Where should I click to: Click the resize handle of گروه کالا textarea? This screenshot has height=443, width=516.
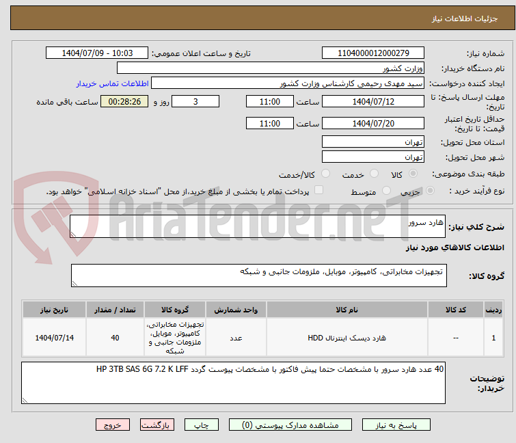pos(74,284)
